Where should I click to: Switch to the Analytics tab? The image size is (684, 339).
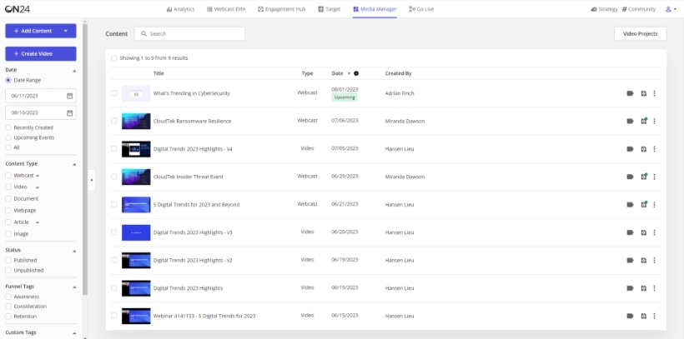(x=180, y=9)
